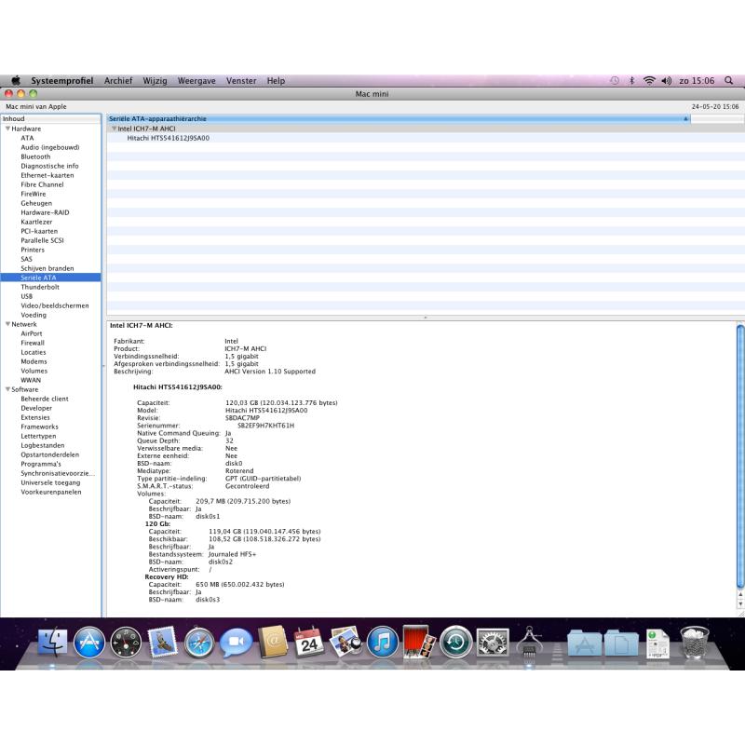Select FireWire in the sidebar
This screenshot has height=745, width=745.
coord(34,194)
